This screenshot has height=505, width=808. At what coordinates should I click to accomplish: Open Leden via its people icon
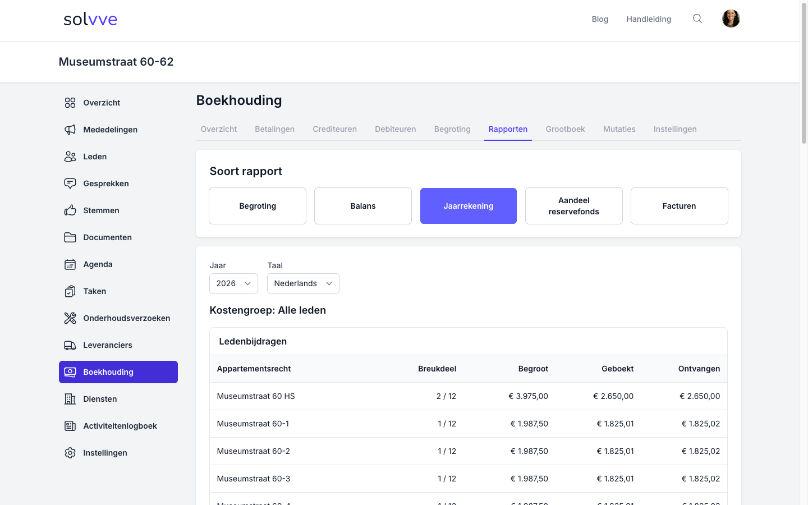[70, 157]
